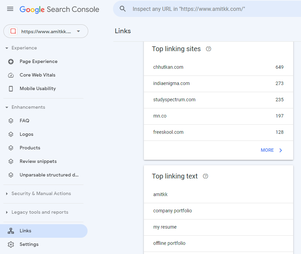Click the 'my resume' linking text row
This screenshot has height=254, width=301.
pyautogui.click(x=219, y=227)
